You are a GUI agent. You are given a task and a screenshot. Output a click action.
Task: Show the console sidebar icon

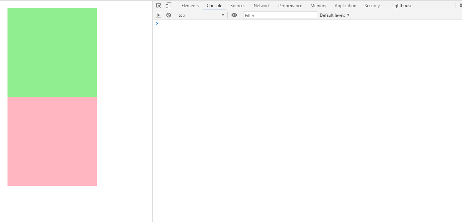pyautogui.click(x=159, y=15)
